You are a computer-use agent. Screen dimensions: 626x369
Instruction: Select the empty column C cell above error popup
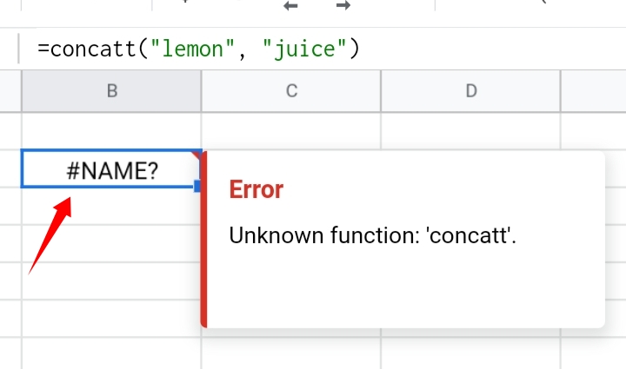click(x=291, y=131)
